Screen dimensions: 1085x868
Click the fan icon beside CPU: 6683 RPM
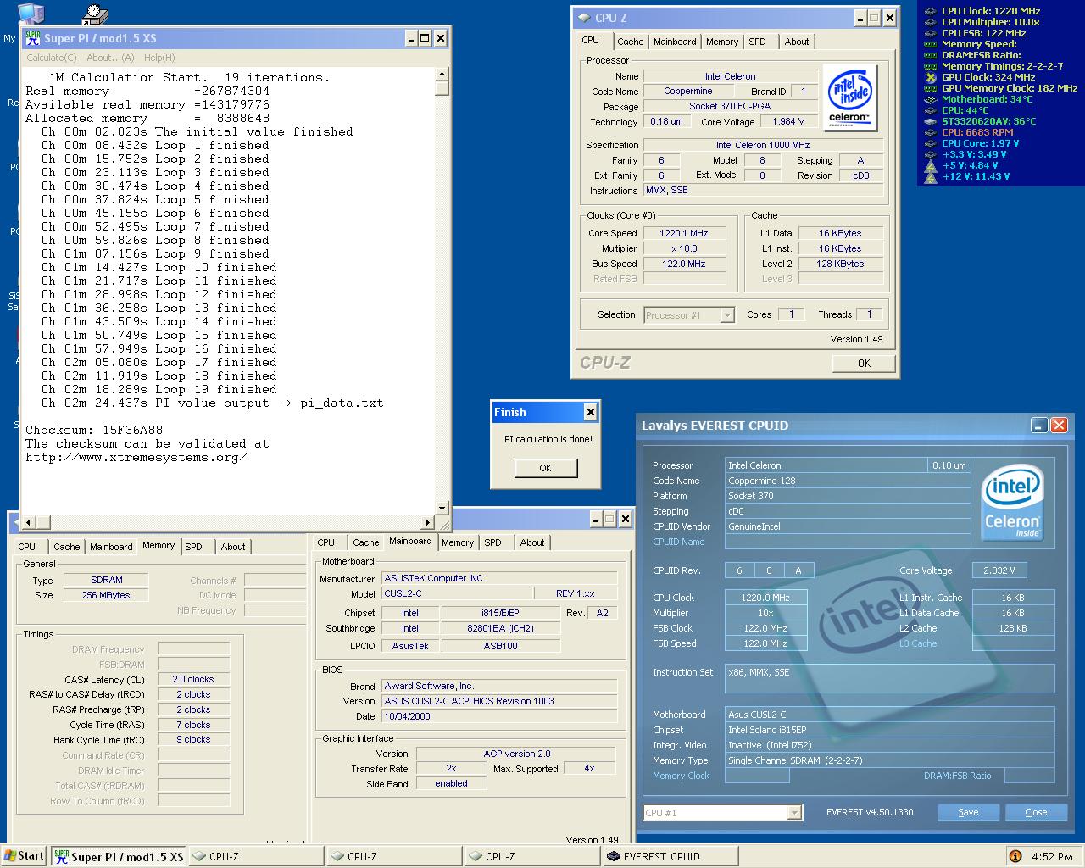930,132
